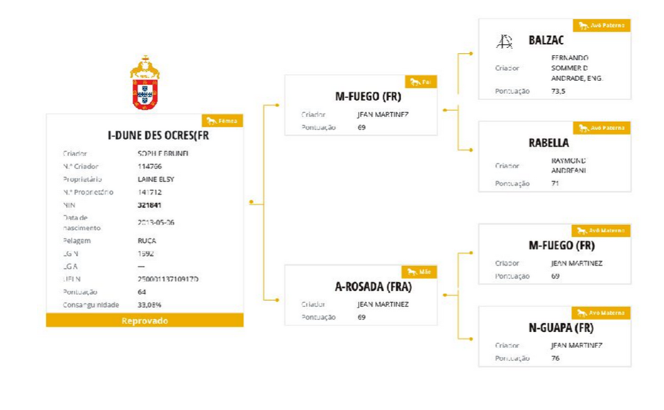Open the A-ROSADA (FRA) mother card title
The image size is (664, 410).
point(373,287)
